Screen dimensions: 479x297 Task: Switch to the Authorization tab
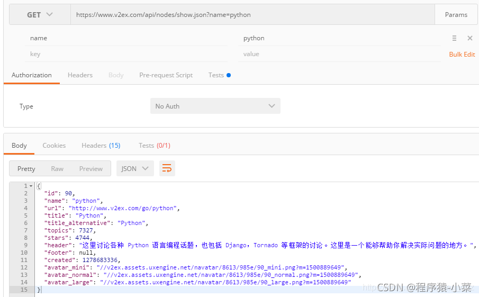click(x=31, y=75)
